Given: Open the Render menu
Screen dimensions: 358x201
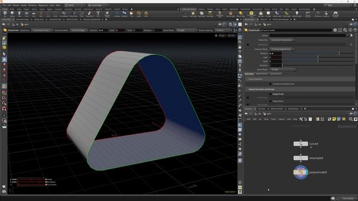Looking at the screenshot, I should (x=16, y=5).
